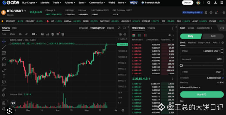Click the Deposit button
The image size is (226, 115).
click(188, 3)
